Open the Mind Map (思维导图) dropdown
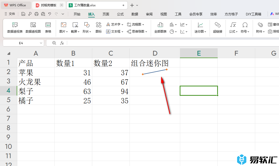This screenshot has height=166, width=279. tap(137, 32)
